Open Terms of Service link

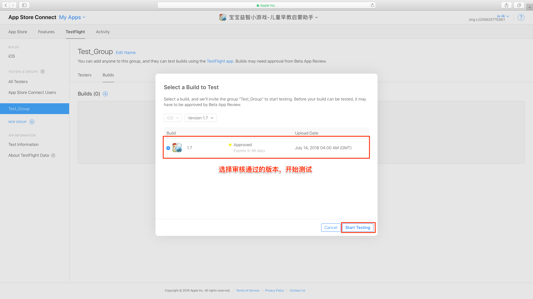[x=248, y=290]
